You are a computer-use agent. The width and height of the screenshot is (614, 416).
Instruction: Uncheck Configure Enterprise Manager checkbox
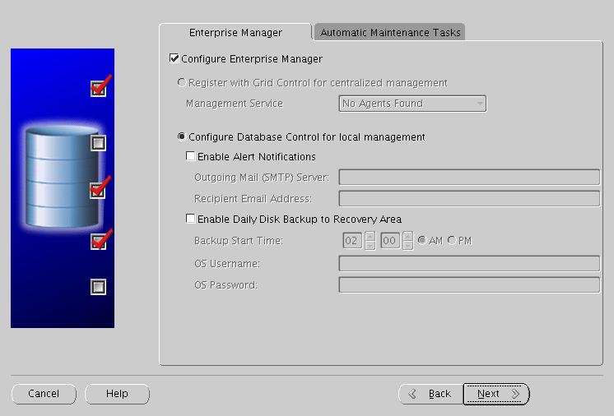(x=174, y=58)
